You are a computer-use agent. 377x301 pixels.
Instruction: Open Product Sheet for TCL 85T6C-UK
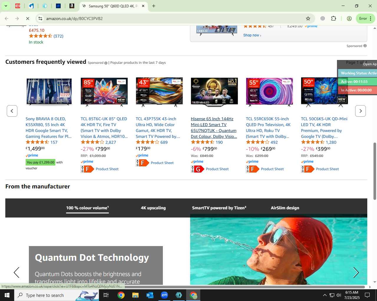click(107, 169)
